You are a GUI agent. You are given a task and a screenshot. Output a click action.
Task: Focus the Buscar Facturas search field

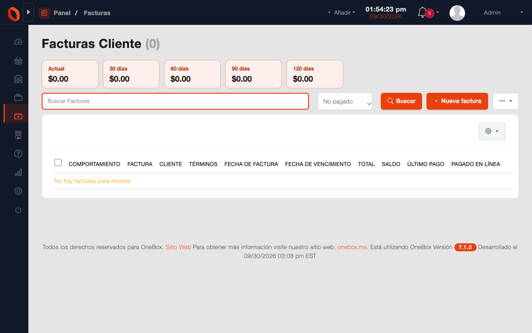[175, 101]
